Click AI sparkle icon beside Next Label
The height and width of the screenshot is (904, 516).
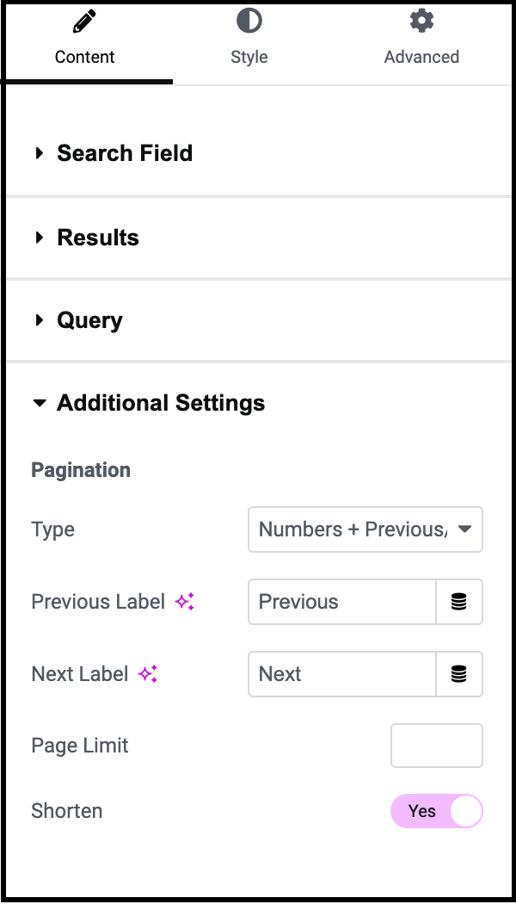pos(148,674)
